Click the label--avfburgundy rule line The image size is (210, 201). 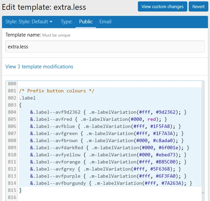coord(111,183)
